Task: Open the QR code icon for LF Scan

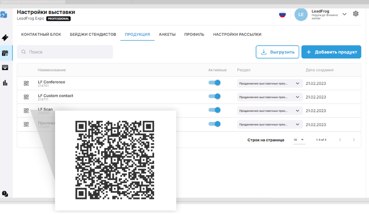Action: 26,111
